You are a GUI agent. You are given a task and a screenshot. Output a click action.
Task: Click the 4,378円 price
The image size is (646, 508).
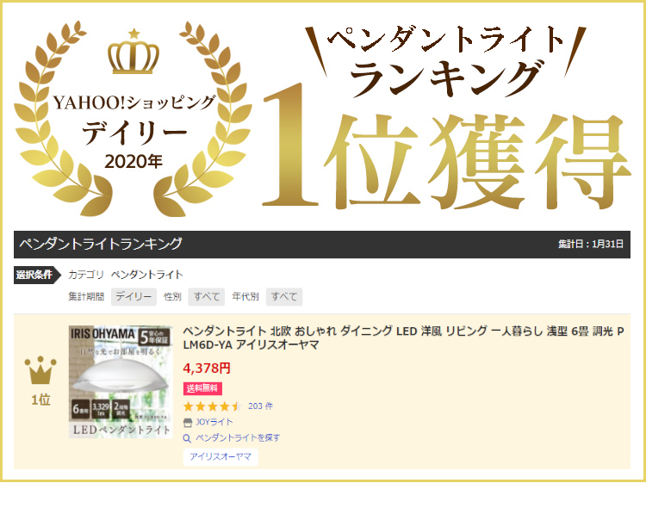pyautogui.click(x=207, y=368)
